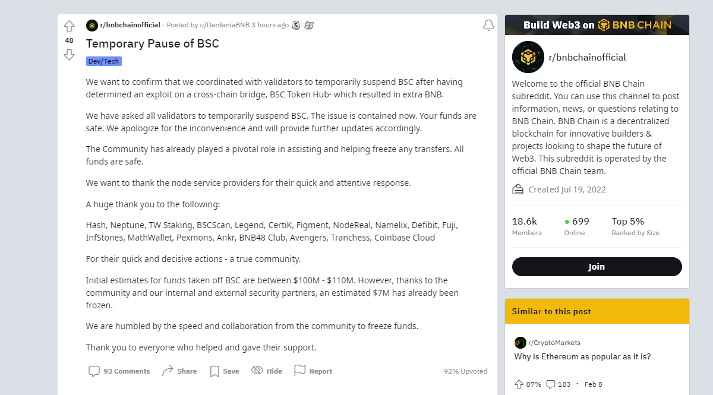This screenshot has height=395, width=713.
Task: Click the comment icon showing 183 on the similar post
Action: point(551,384)
